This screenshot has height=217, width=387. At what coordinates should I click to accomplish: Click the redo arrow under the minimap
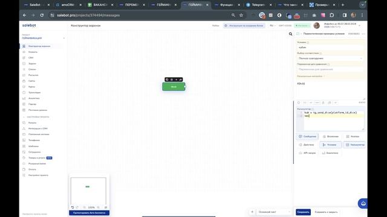(x=77, y=207)
